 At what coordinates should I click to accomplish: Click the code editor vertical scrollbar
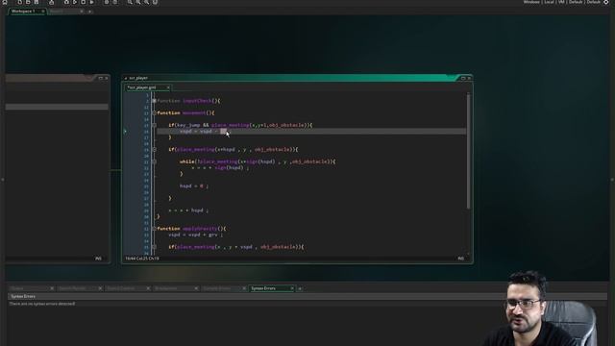pos(468,151)
